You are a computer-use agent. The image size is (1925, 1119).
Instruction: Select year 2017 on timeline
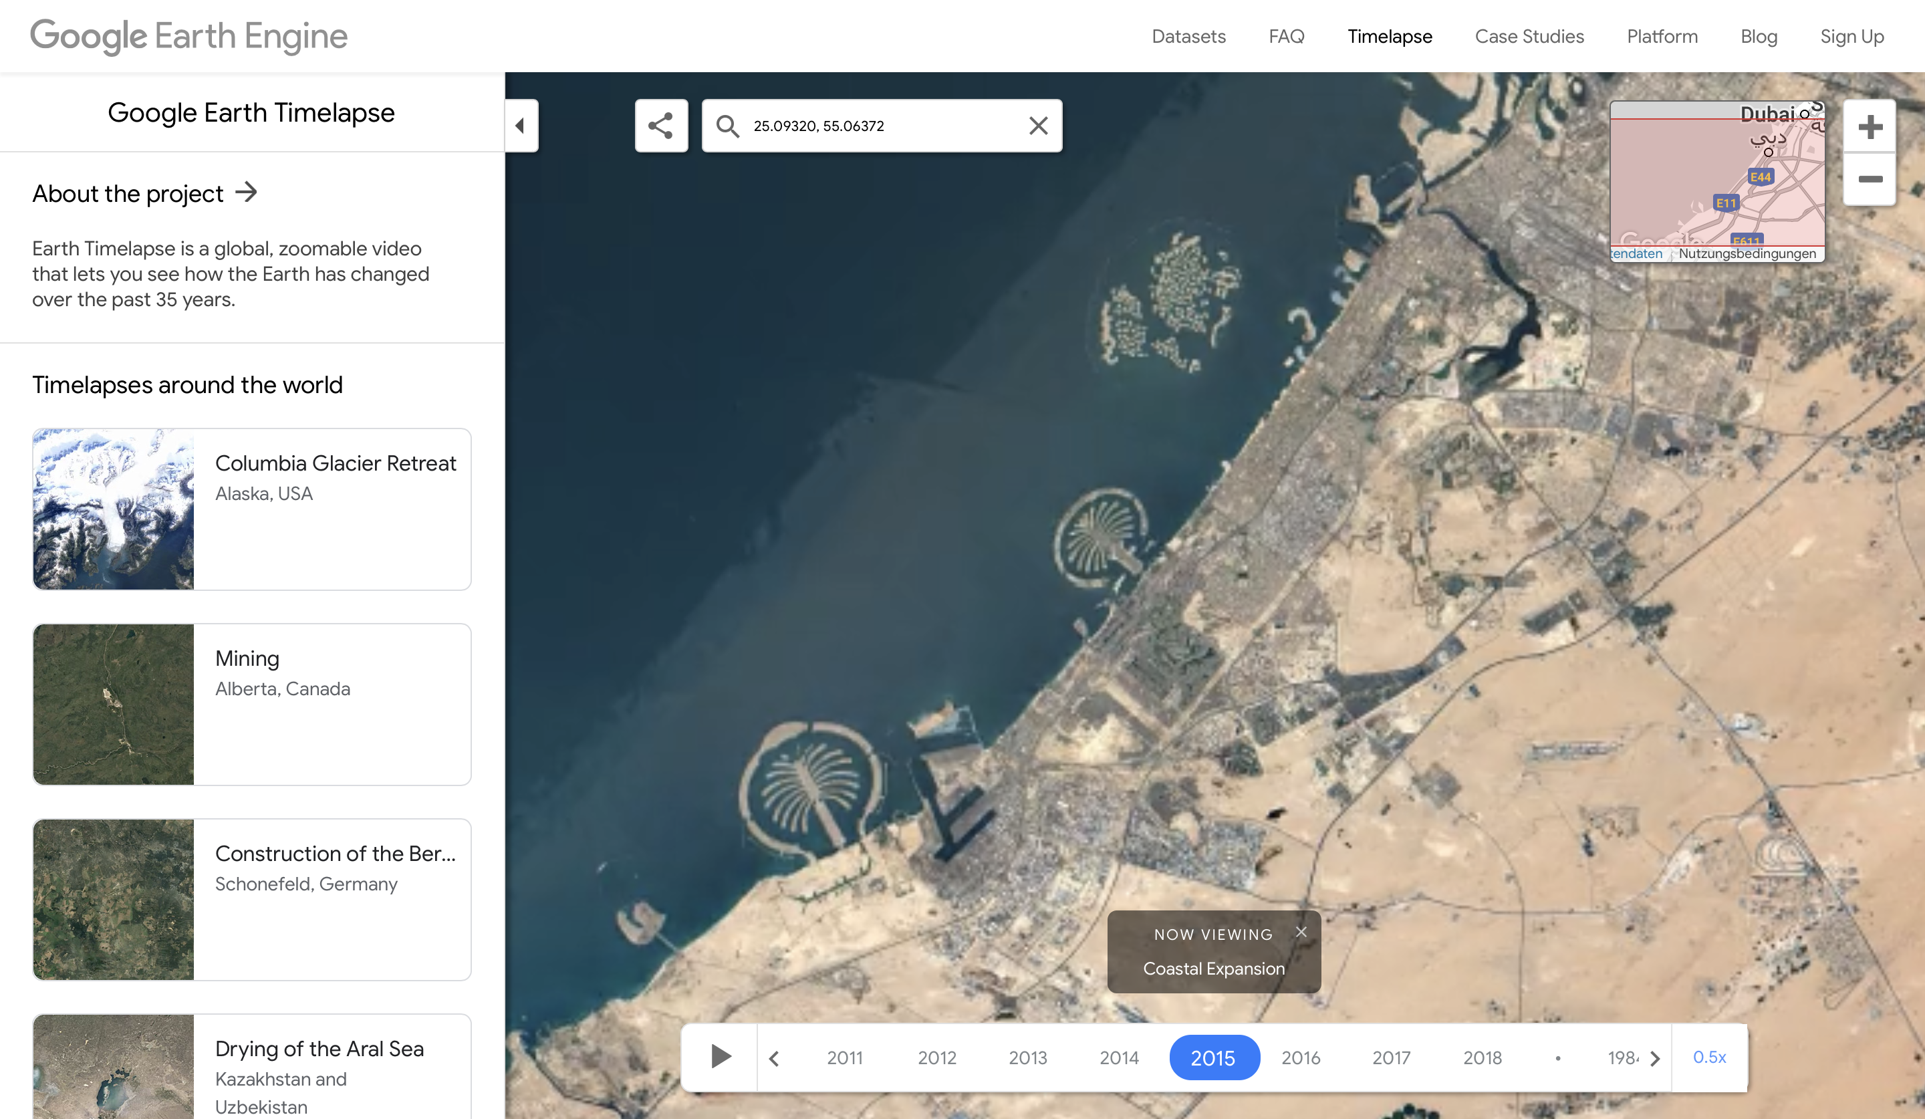1391,1058
